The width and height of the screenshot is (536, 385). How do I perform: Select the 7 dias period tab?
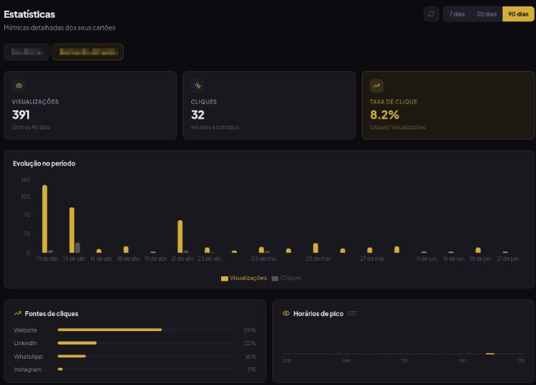(x=456, y=14)
